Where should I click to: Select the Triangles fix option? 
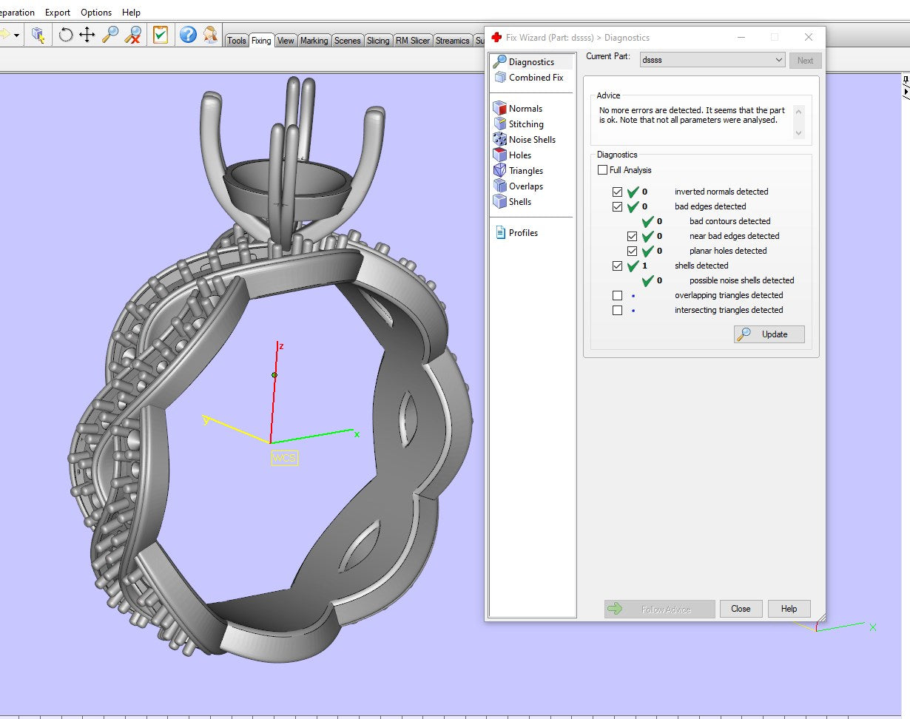pos(525,171)
